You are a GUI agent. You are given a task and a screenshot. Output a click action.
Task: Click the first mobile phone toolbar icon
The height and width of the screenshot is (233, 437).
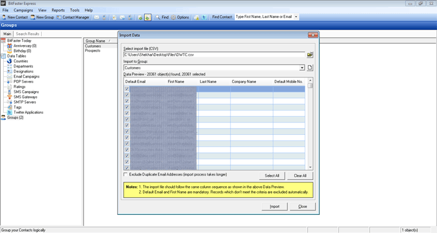[104, 17]
